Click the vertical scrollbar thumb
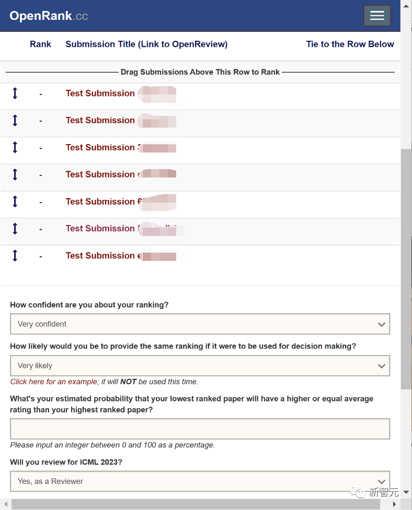This screenshot has height=510, width=412. [x=406, y=269]
